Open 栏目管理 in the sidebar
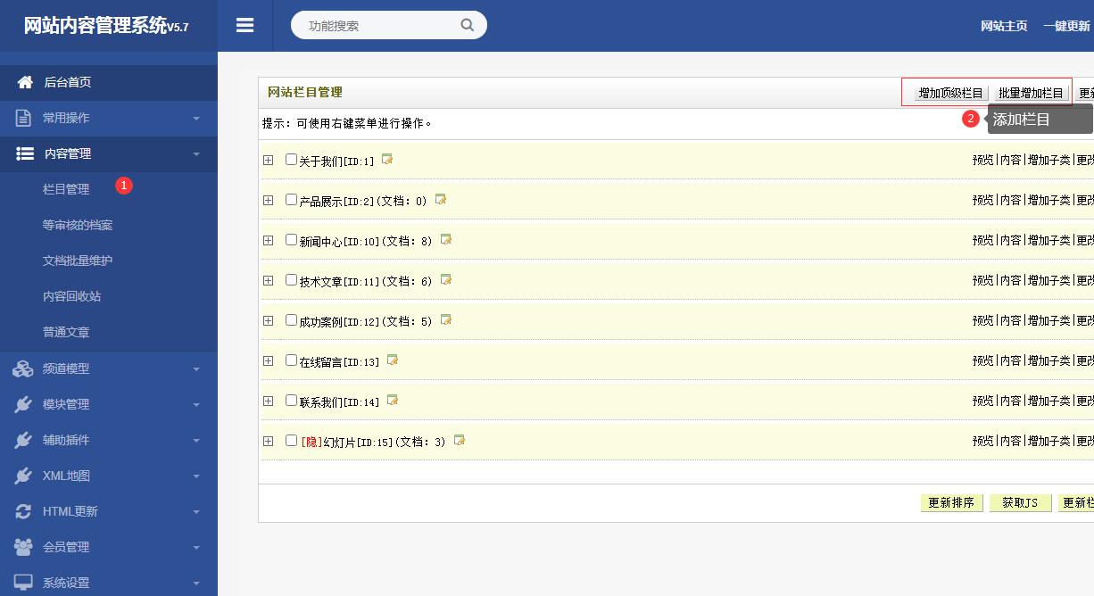 [66, 189]
